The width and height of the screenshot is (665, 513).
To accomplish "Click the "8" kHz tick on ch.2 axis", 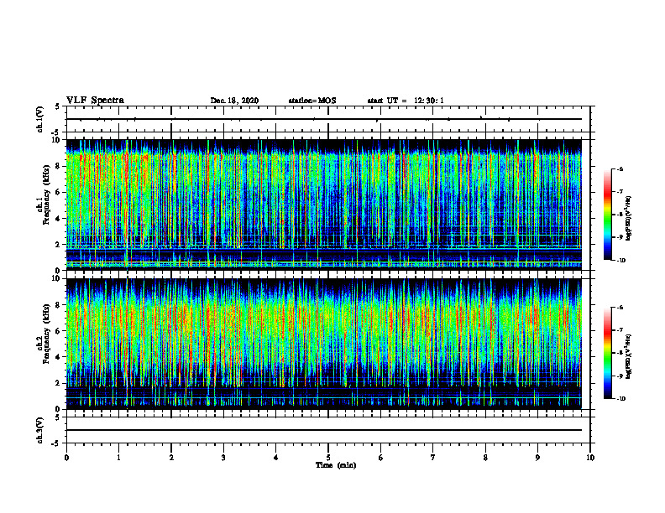I will (59, 305).
